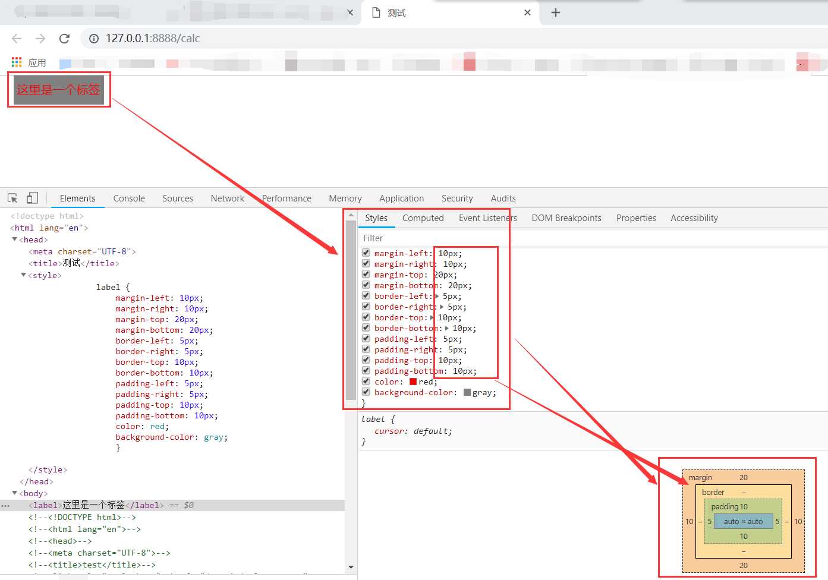This screenshot has height=580, width=828.
Task: Click the site info icon in address bar
Action: coord(94,39)
